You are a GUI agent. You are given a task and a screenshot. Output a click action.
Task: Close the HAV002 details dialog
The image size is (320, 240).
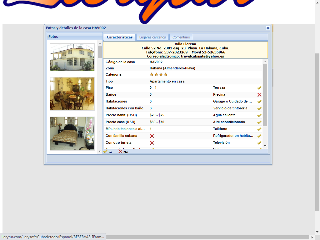pos(268,28)
